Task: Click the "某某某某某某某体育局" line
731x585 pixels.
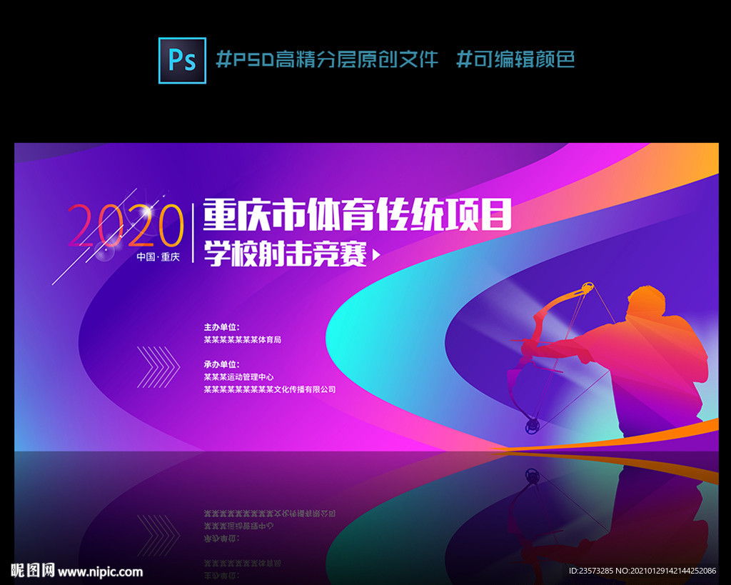Action: (243, 339)
